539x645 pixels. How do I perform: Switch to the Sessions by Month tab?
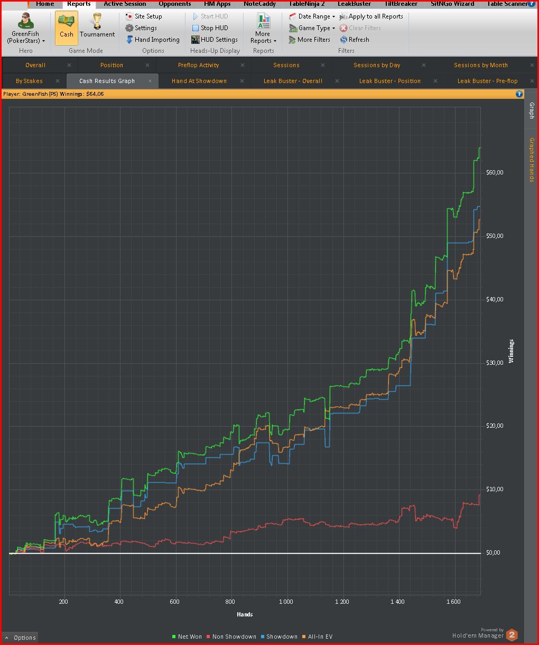tap(481, 65)
